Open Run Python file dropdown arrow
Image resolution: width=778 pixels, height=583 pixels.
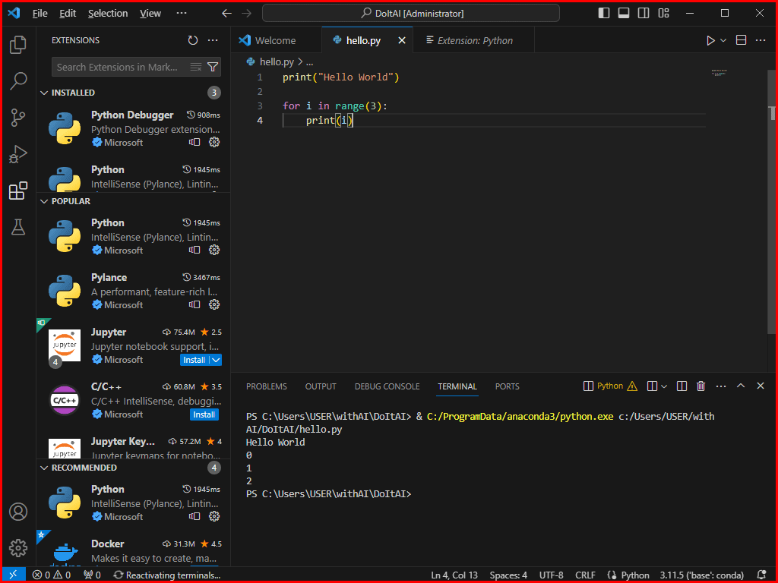point(723,40)
